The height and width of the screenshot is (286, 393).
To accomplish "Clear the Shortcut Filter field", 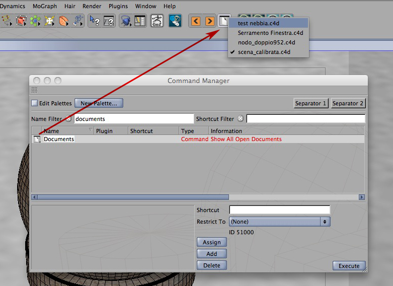I will point(241,118).
